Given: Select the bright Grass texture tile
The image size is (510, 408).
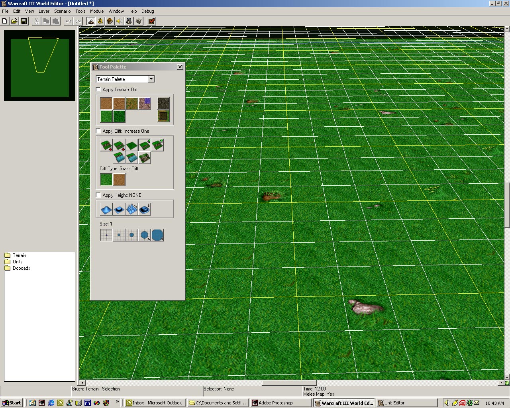Looking at the screenshot, I should tap(106, 116).
